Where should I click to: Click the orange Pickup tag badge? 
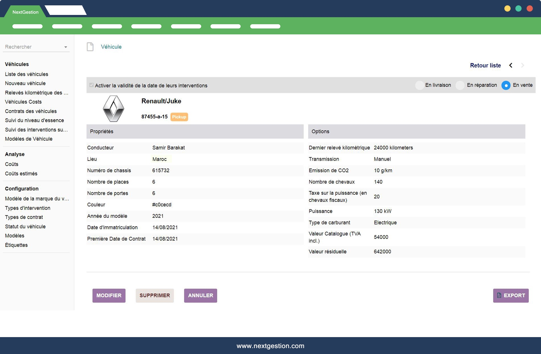tap(179, 117)
